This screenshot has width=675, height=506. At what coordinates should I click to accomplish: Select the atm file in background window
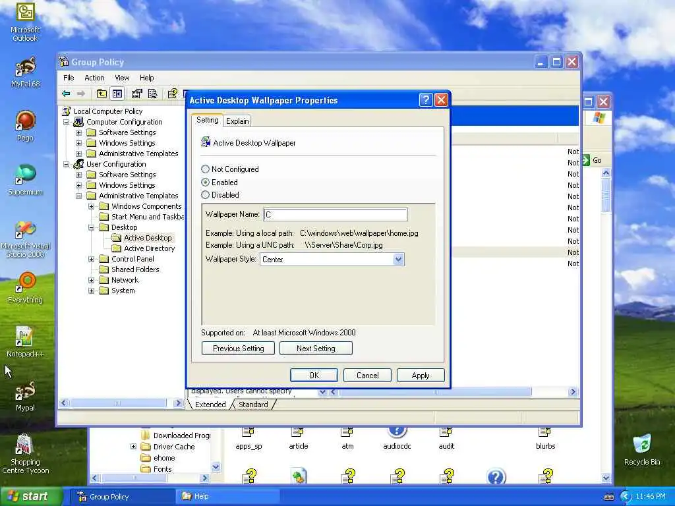[347, 439]
